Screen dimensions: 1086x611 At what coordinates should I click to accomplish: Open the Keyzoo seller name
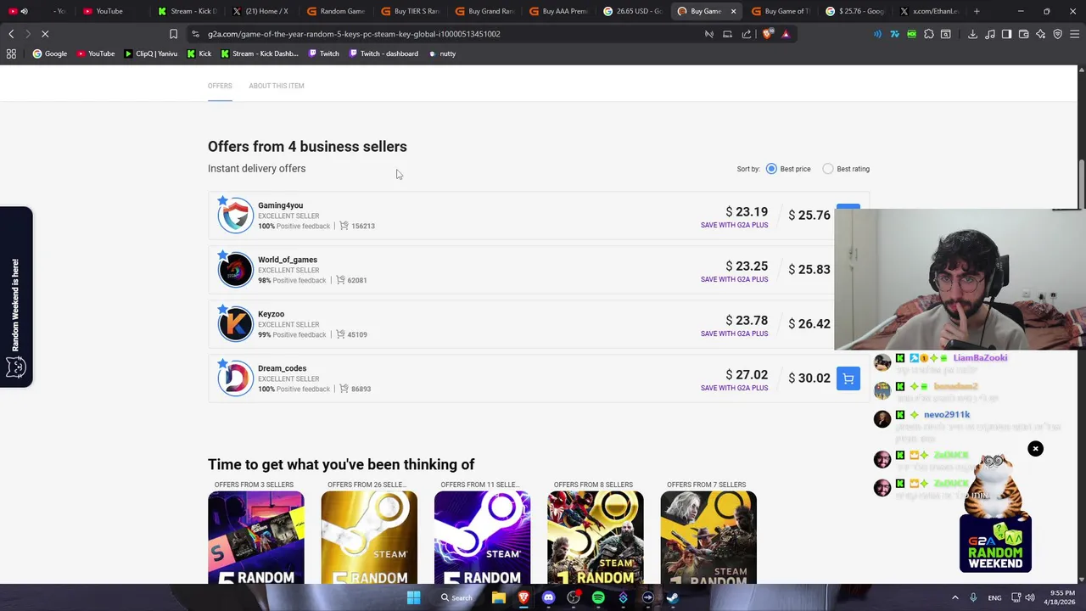(271, 314)
